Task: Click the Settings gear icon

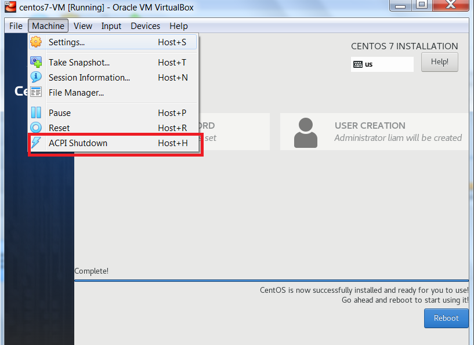Action: tap(36, 42)
